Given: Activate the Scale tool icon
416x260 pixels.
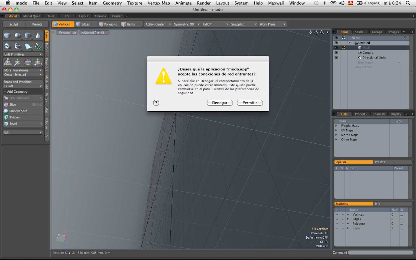Looking at the screenshot, I should 38,62.
